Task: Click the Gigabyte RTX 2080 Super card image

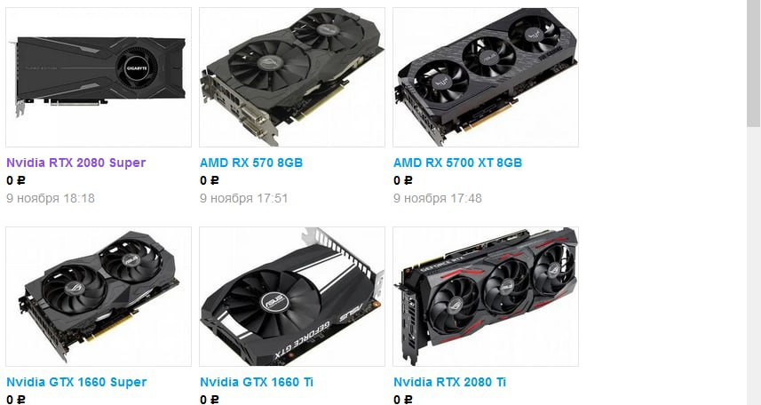Action: [99, 77]
